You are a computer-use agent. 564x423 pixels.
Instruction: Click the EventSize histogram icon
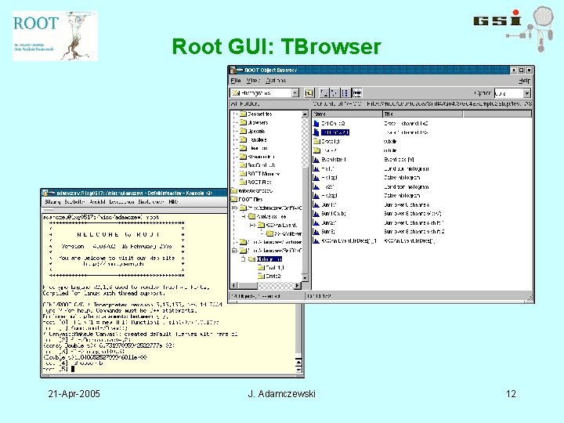tap(316, 159)
